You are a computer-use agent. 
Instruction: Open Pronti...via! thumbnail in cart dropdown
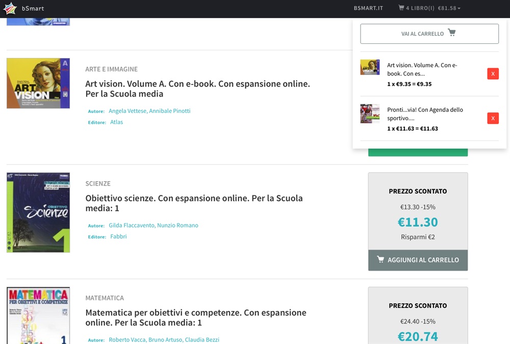pos(370,113)
